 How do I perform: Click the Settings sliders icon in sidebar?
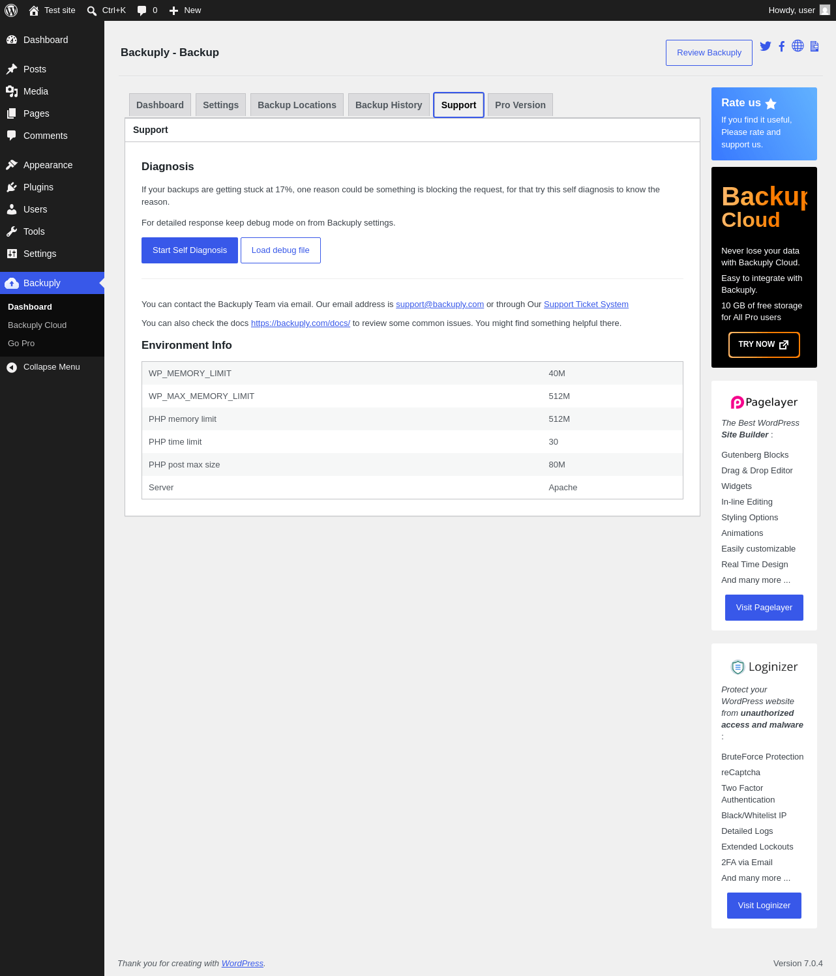point(12,254)
